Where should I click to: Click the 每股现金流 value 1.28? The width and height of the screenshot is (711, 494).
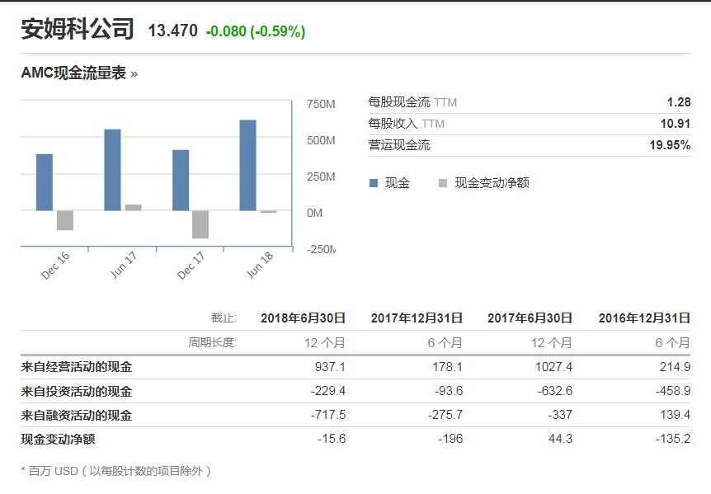[679, 102]
